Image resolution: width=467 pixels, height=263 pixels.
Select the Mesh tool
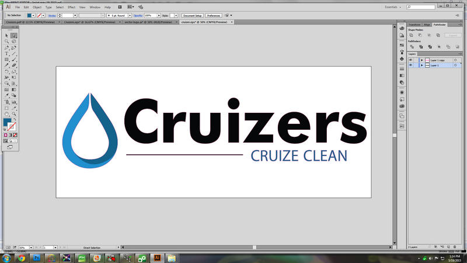click(6, 89)
